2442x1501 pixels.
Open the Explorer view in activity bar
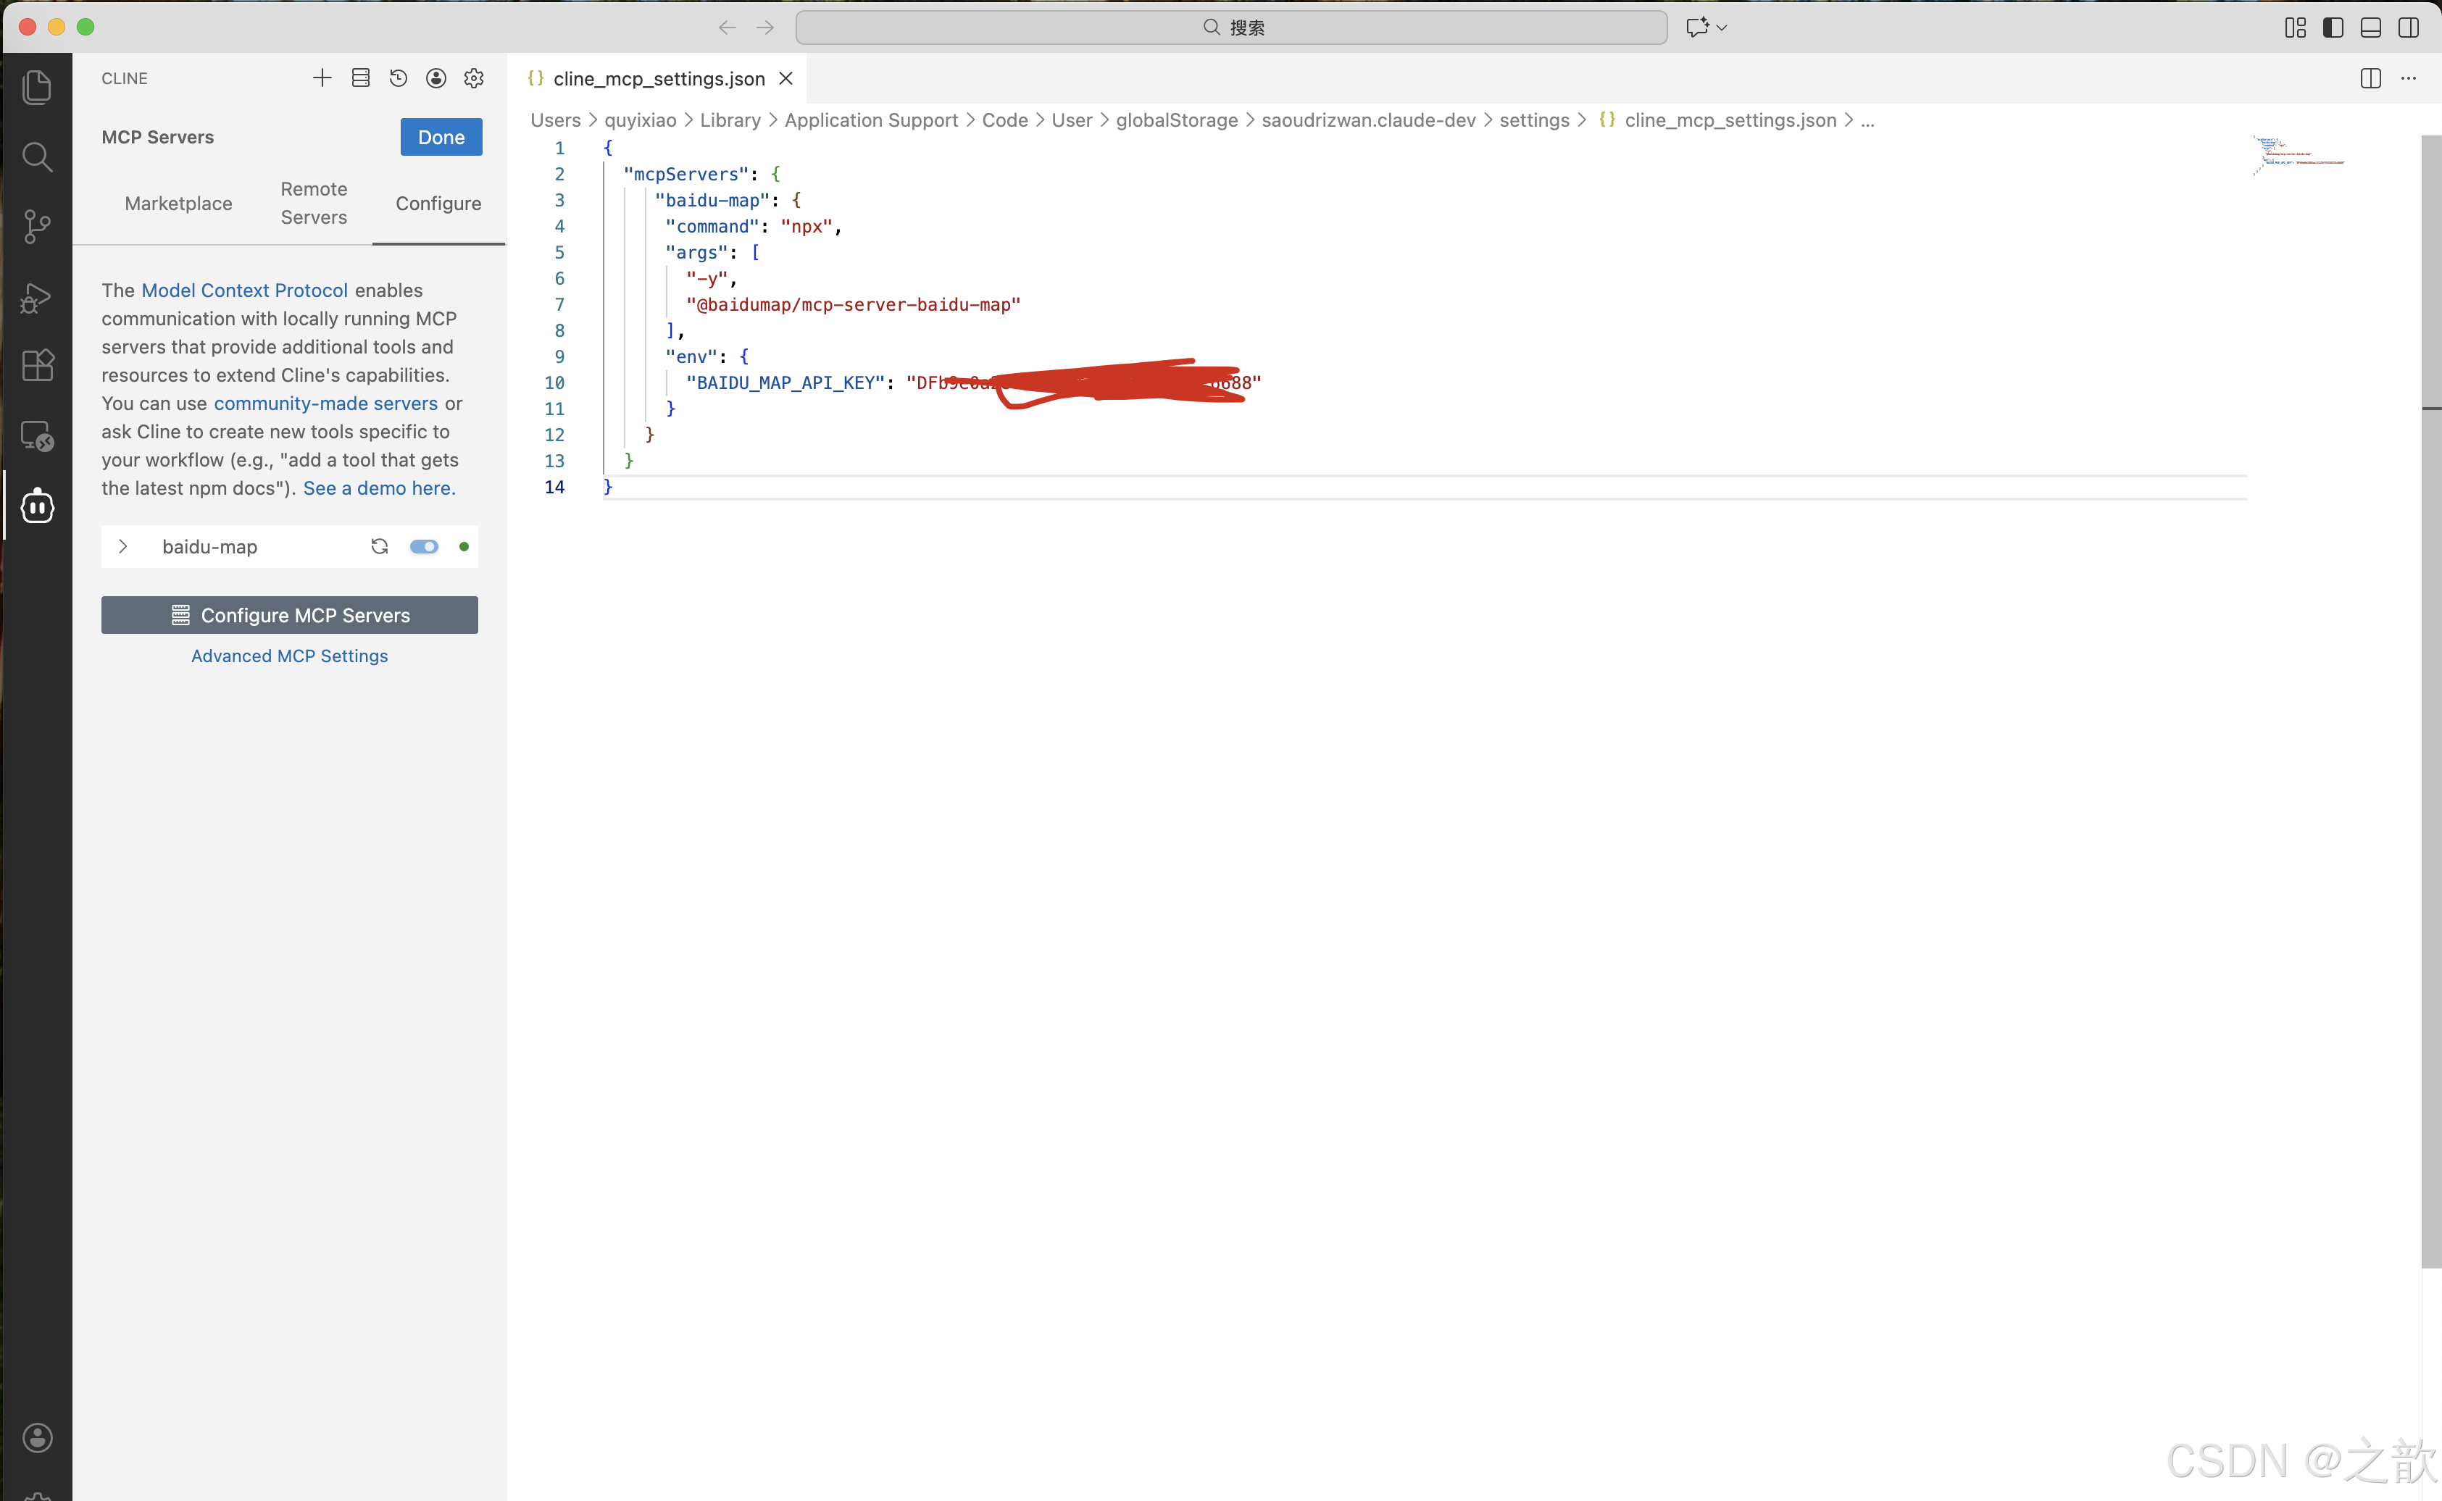tap(37, 88)
